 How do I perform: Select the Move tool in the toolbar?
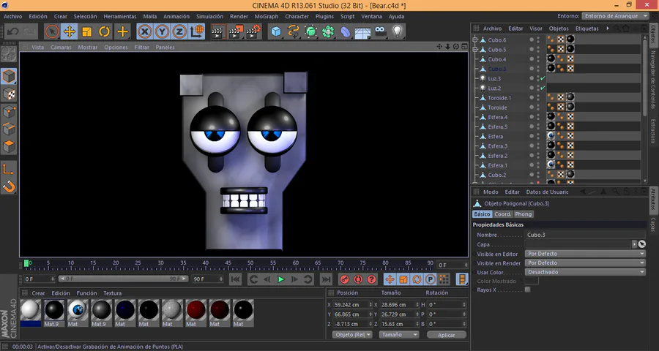69,31
